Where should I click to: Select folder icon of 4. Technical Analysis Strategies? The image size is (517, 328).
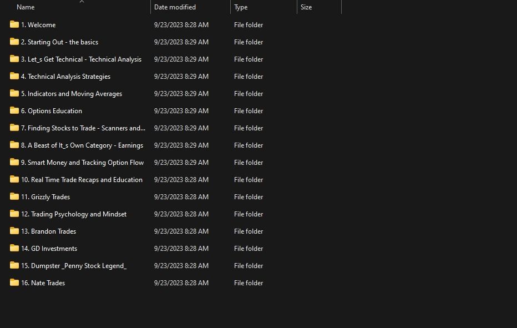coord(14,76)
